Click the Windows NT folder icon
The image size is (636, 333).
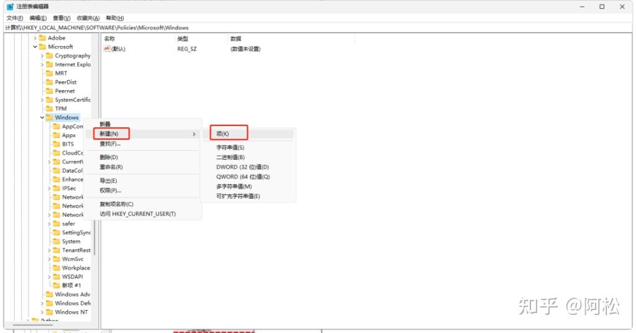click(x=49, y=312)
